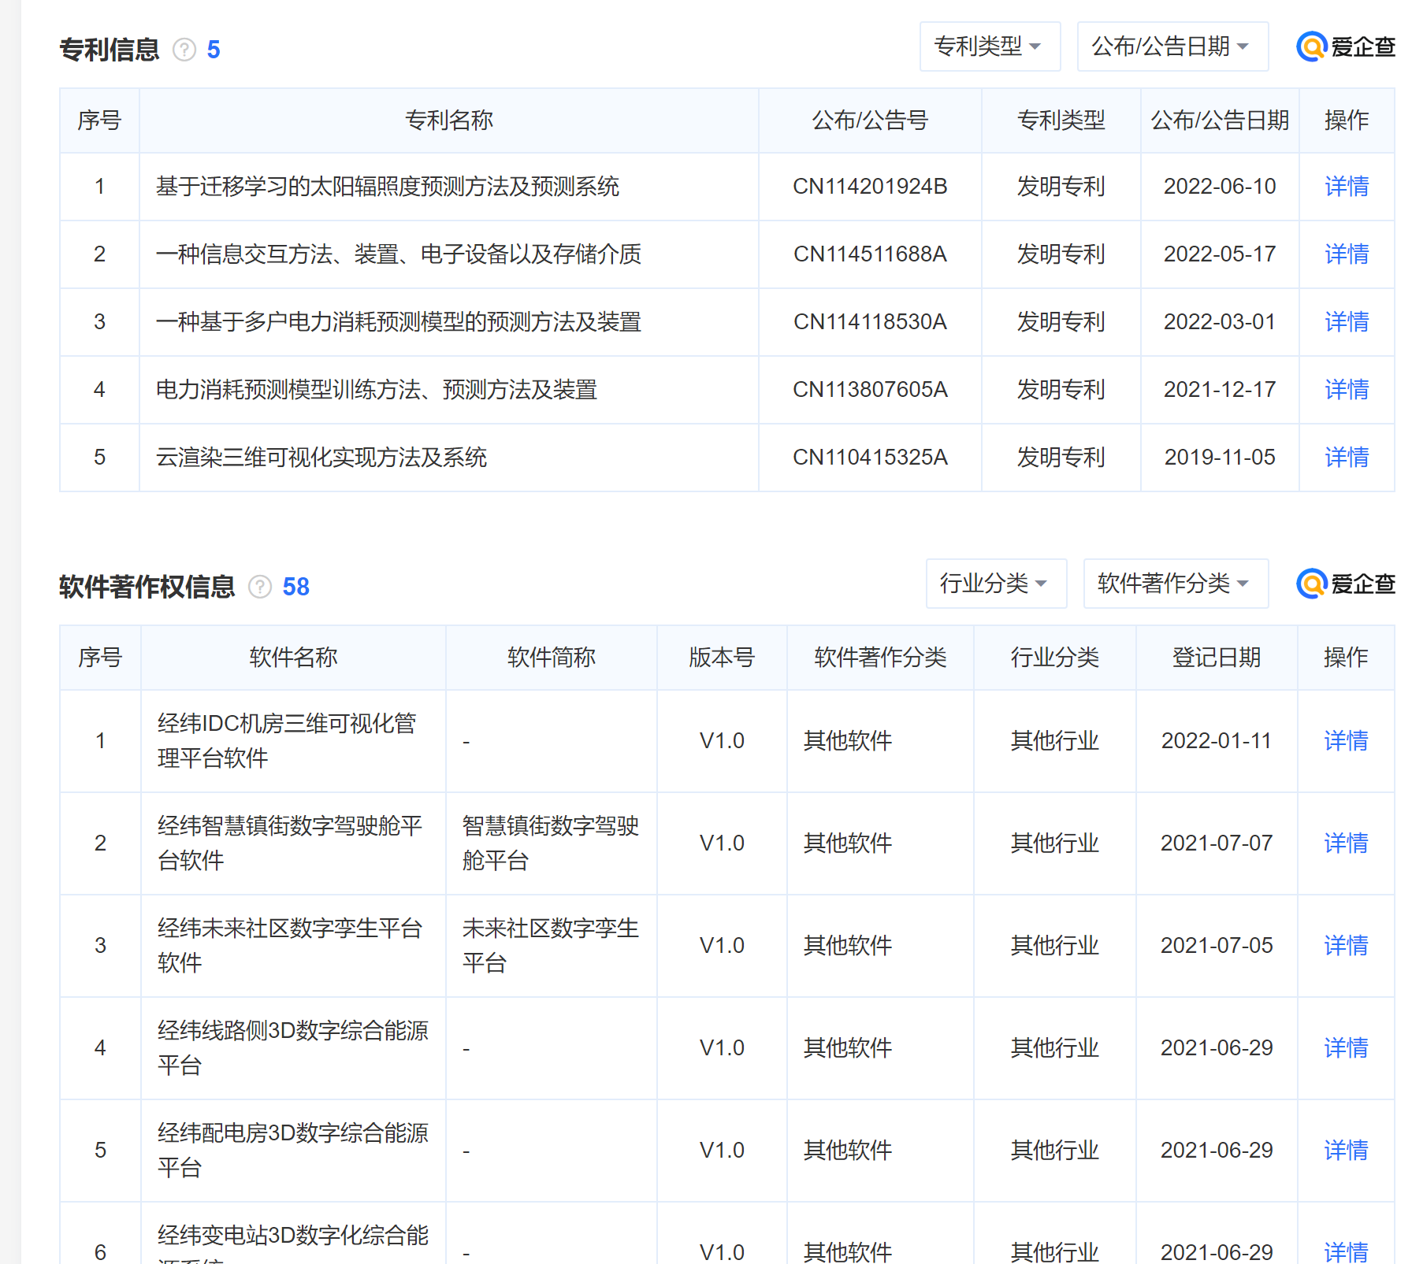This screenshot has height=1264, width=1412.
Task: Select patent name 云渲染三维可视化实现方法及系统
Action: pyautogui.click(x=321, y=458)
